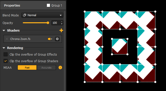Screen dimensions: 166x91
Task: Click the Properties panel scrollbar
Action: 65,51
